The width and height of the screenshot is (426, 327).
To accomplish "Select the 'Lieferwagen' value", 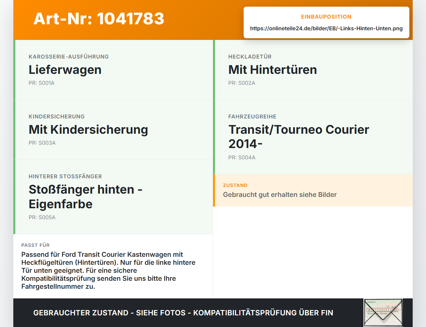I will (x=65, y=70).
